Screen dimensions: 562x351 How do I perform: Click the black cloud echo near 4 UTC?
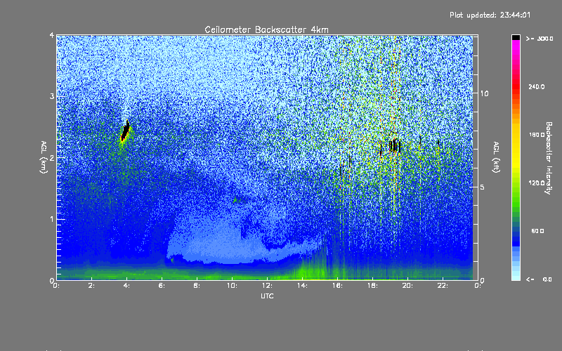126,131
